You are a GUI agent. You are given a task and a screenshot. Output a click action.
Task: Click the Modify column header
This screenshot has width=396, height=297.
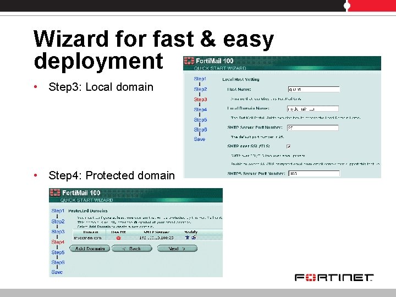click(x=191, y=232)
